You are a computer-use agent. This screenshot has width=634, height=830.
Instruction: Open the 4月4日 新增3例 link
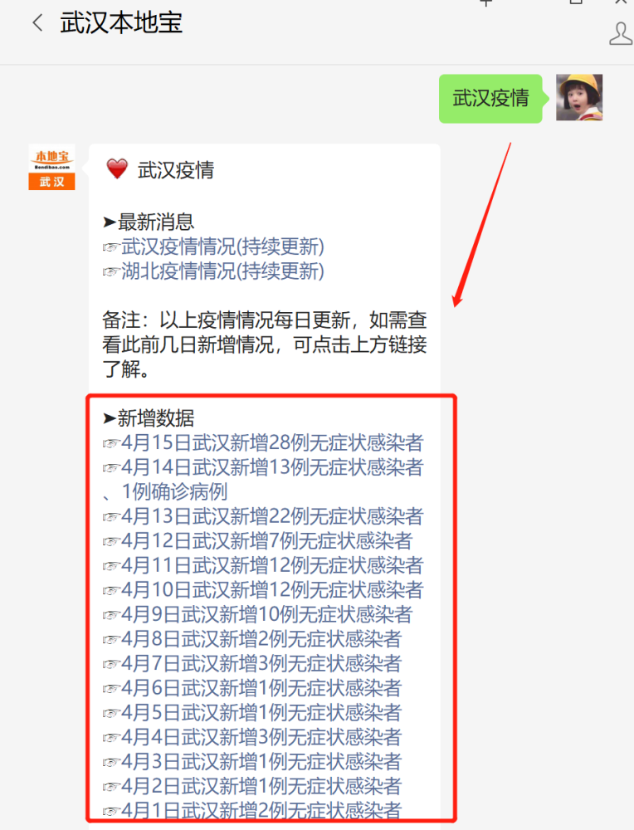click(261, 736)
